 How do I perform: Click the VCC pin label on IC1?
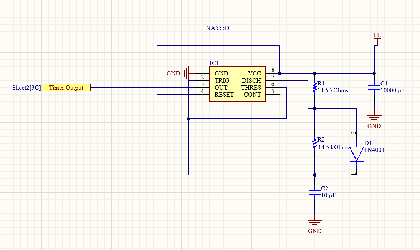pos(255,73)
